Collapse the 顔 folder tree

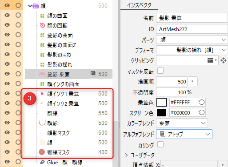[30, 6]
